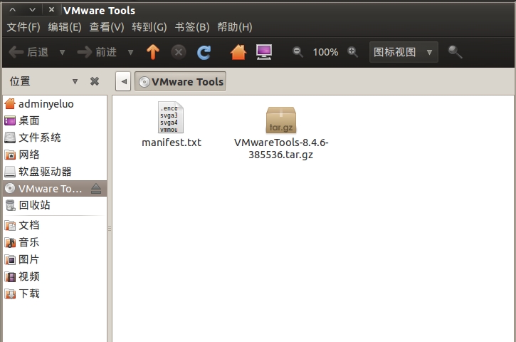Viewport: 516px width, 342px height.
Task: Open 下载 bookmark in sidebar
Action: pyautogui.click(x=55, y=294)
